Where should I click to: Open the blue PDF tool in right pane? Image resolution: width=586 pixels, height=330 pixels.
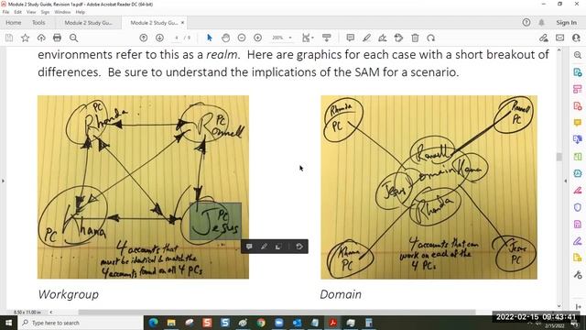(578, 173)
